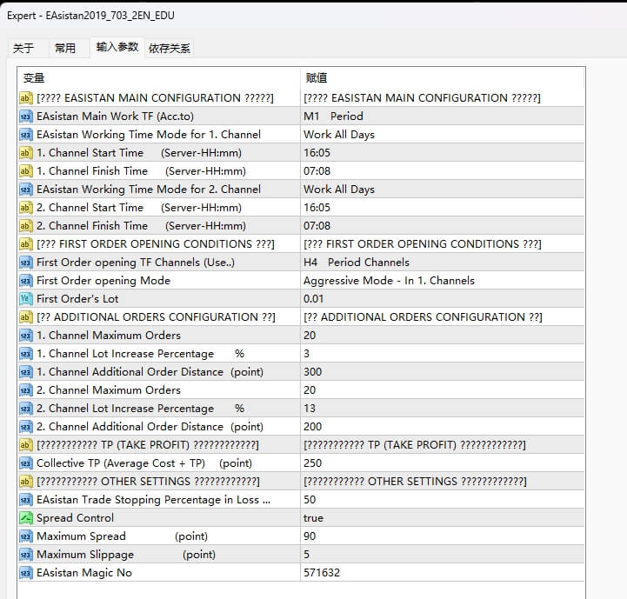Screen dimensions: 627x599
Task: Open the H4 Period Channels value dropdown
Action: pyautogui.click(x=356, y=263)
